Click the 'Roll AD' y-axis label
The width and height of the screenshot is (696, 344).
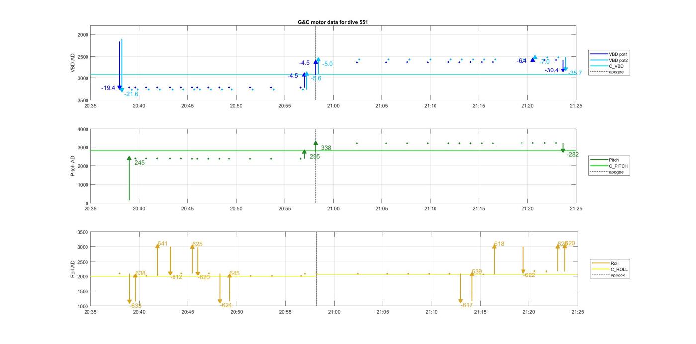point(73,269)
